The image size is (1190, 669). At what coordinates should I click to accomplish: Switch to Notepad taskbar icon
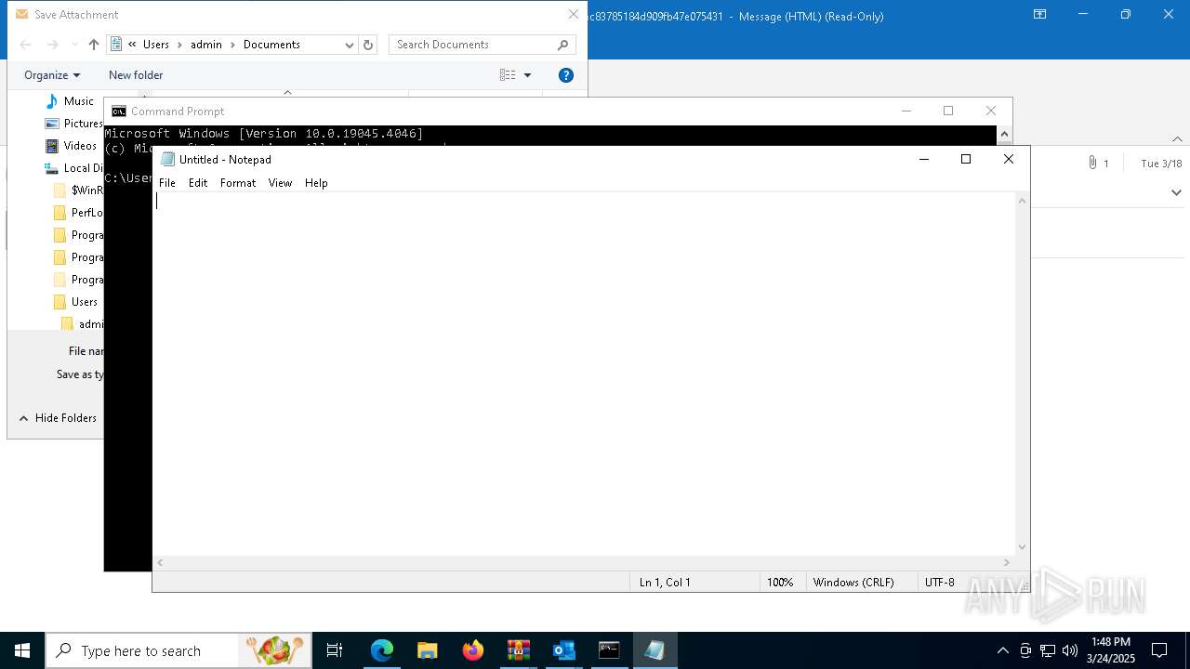pyautogui.click(x=655, y=650)
